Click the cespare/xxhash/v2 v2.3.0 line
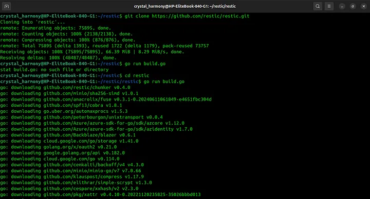The image size is (370, 199). (69, 188)
